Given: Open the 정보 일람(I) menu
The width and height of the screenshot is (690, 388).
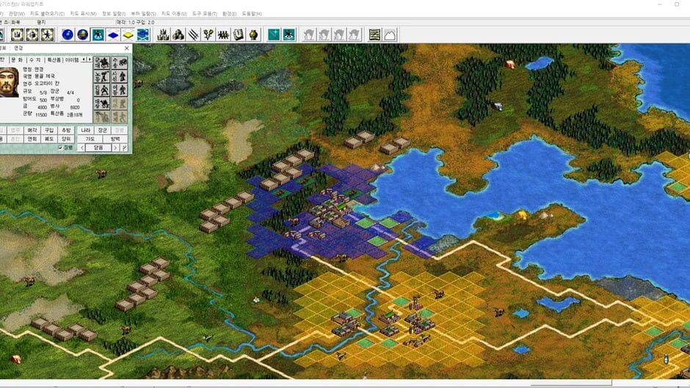Looking at the screenshot, I should [114, 14].
